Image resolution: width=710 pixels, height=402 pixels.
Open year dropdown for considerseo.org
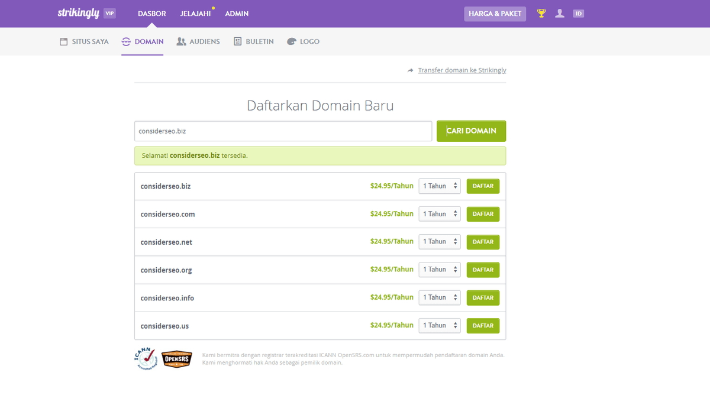click(x=440, y=270)
